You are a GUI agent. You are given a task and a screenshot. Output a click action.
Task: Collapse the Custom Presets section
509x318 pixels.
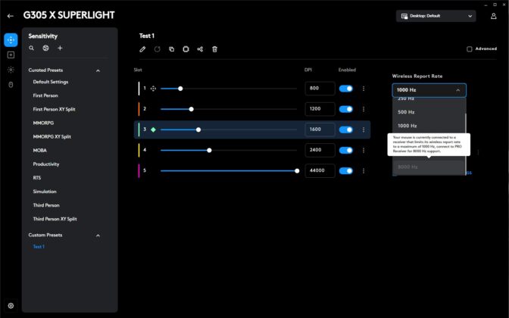(98, 235)
